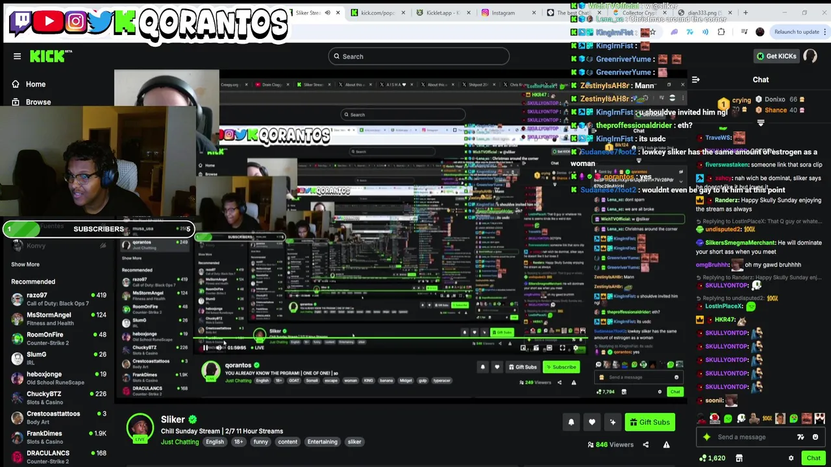Click the Get KICKs button
Image resolution: width=831 pixels, height=467 pixels.
click(776, 56)
